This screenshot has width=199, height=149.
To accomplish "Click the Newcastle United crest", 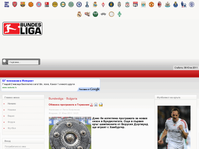I will click(168, 5).
